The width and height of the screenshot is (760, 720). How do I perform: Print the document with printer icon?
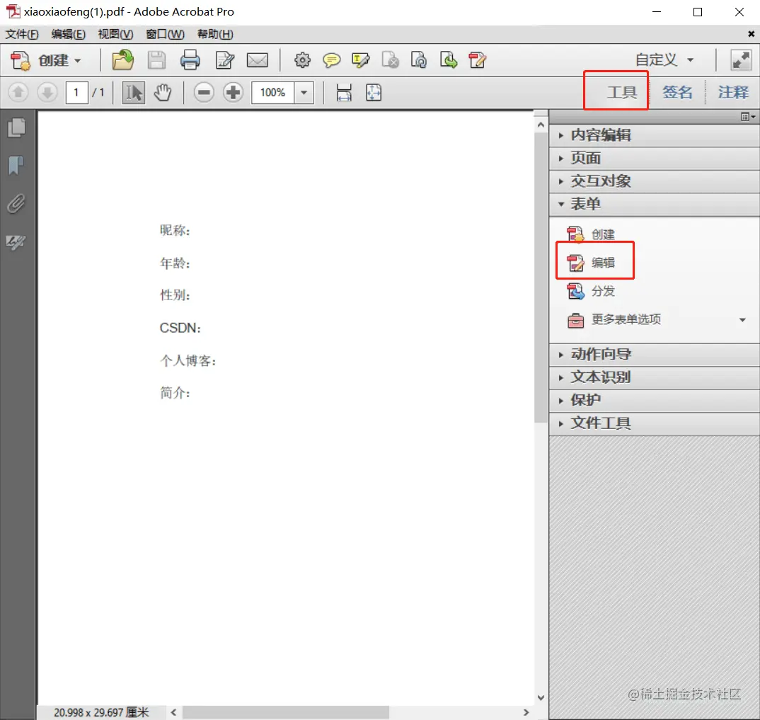point(190,60)
